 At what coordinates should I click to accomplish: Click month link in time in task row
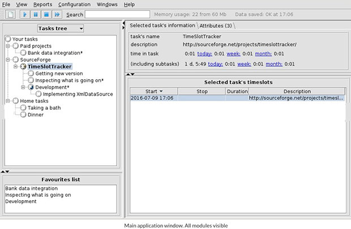tap(263, 54)
